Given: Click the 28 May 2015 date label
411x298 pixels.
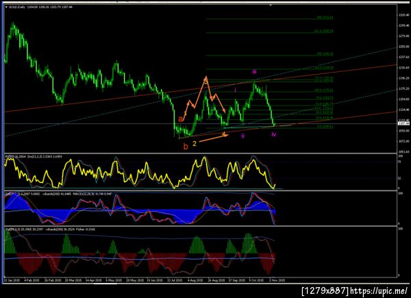Looking at the screenshot, I should (135, 280).
